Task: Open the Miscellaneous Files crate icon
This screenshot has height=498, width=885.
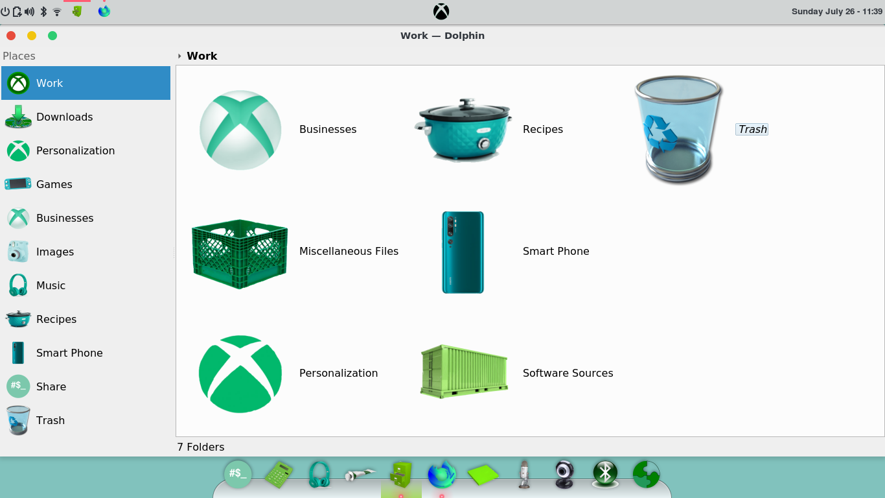Action: (240, 252)
